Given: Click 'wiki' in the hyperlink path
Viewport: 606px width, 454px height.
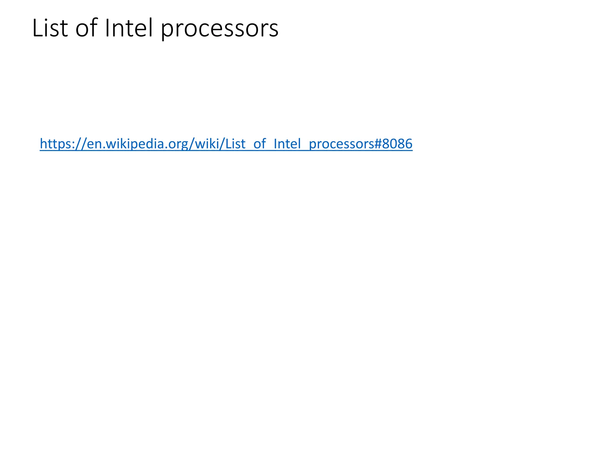Looking at the screenshot, I should point(207,144).
